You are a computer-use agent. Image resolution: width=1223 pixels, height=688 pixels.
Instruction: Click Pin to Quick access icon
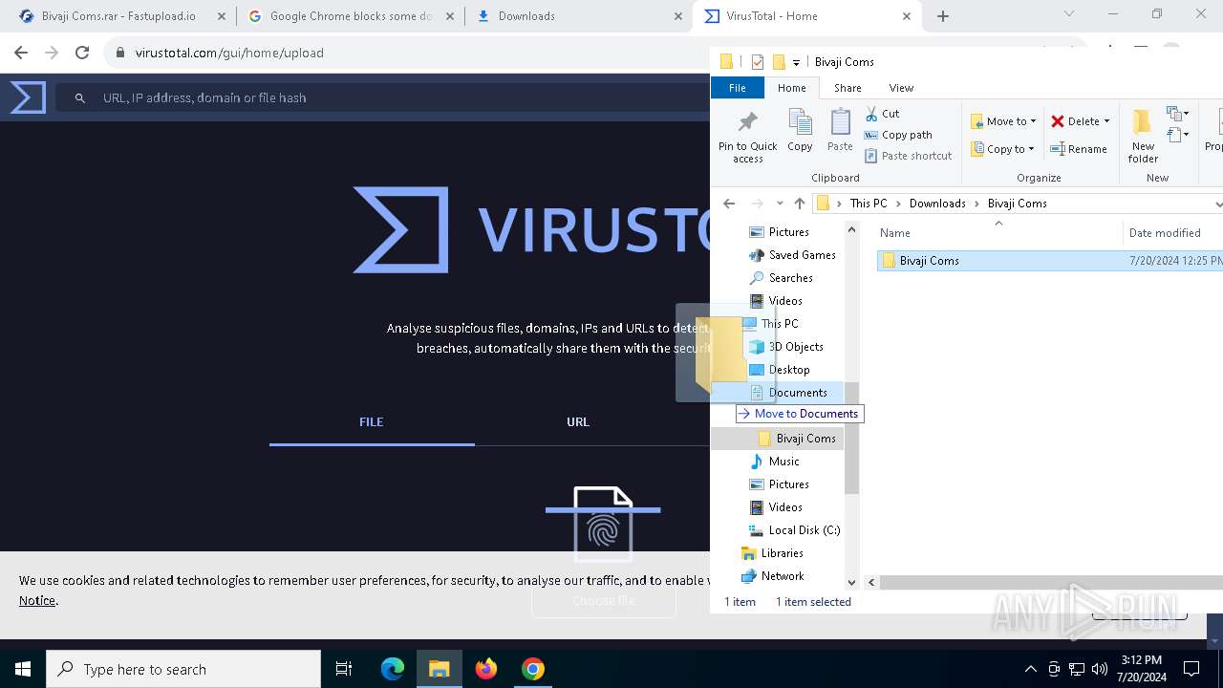(x=747, y=123)
